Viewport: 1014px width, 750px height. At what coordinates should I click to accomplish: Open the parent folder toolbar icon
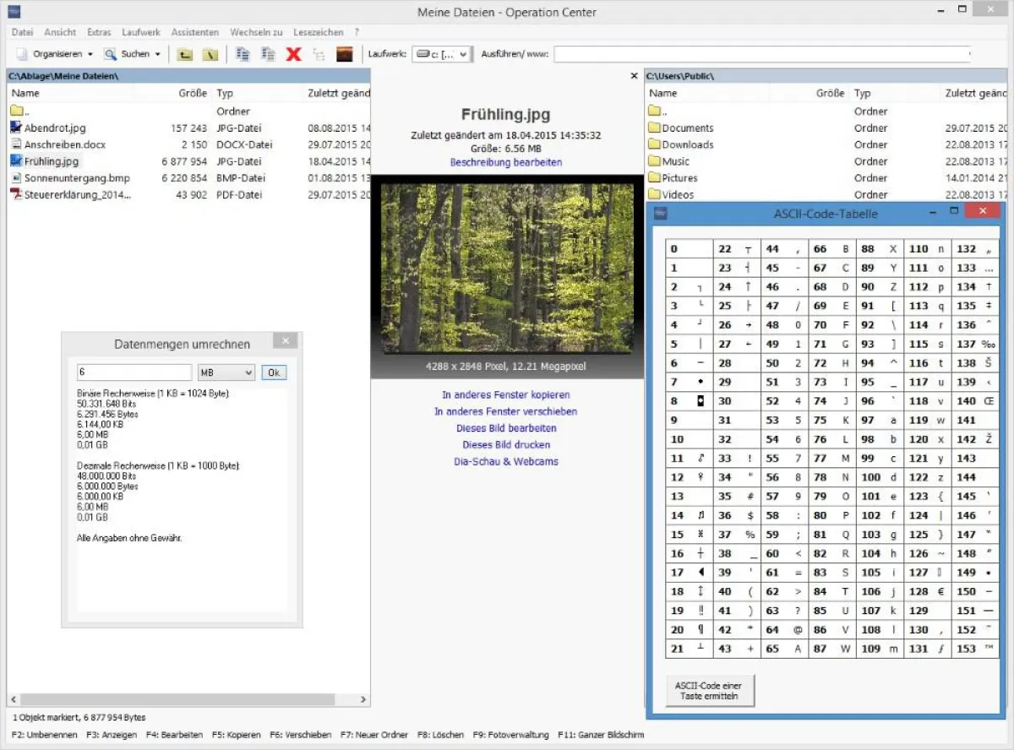pyautogui.click(x=183, y=54)
